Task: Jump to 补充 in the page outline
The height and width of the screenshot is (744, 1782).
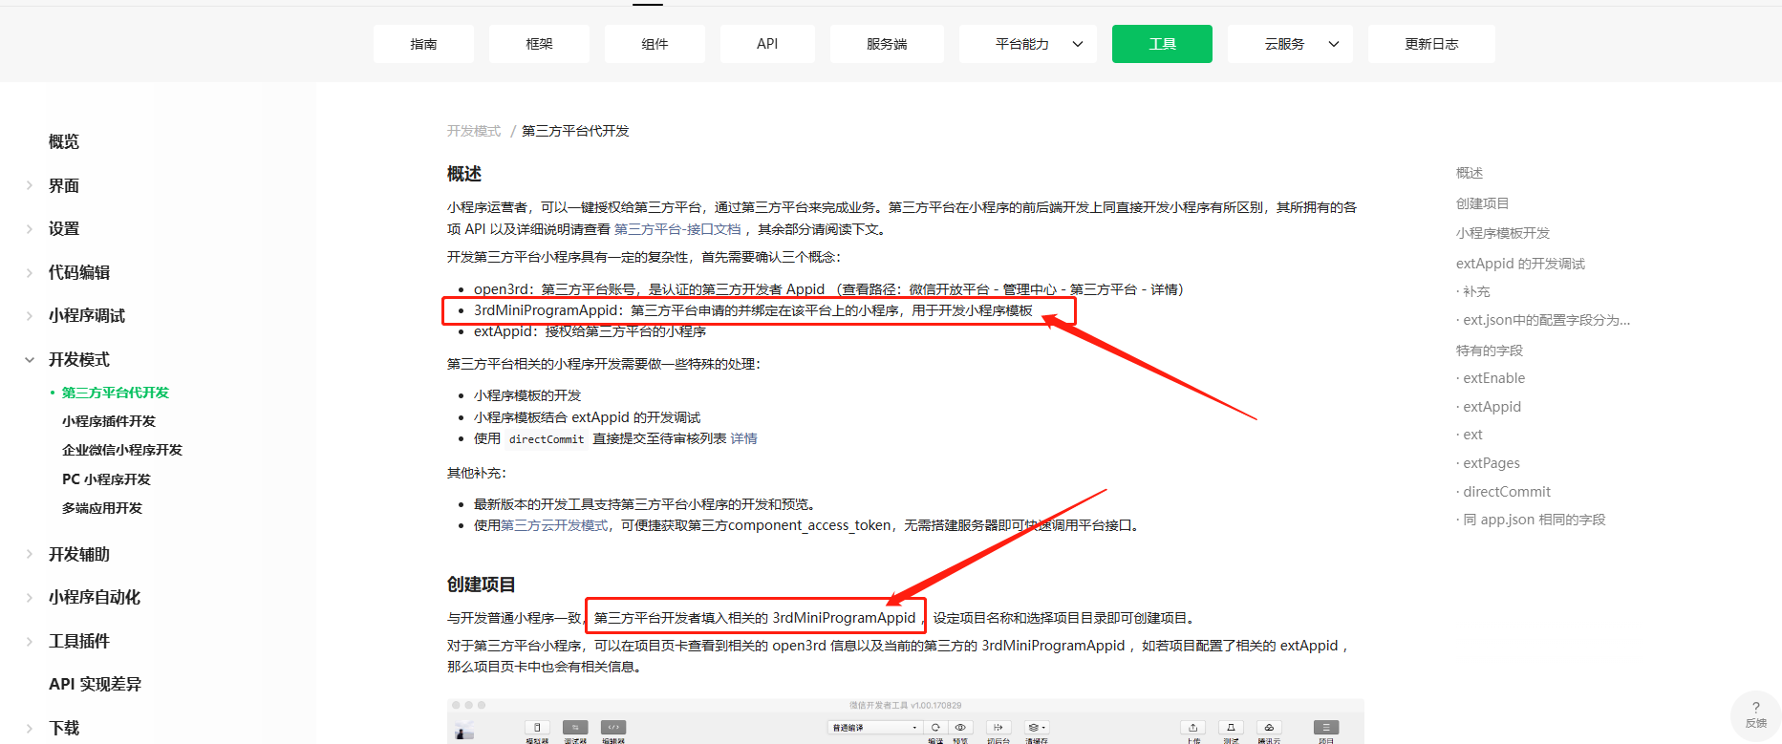Action: [1476, 291]
